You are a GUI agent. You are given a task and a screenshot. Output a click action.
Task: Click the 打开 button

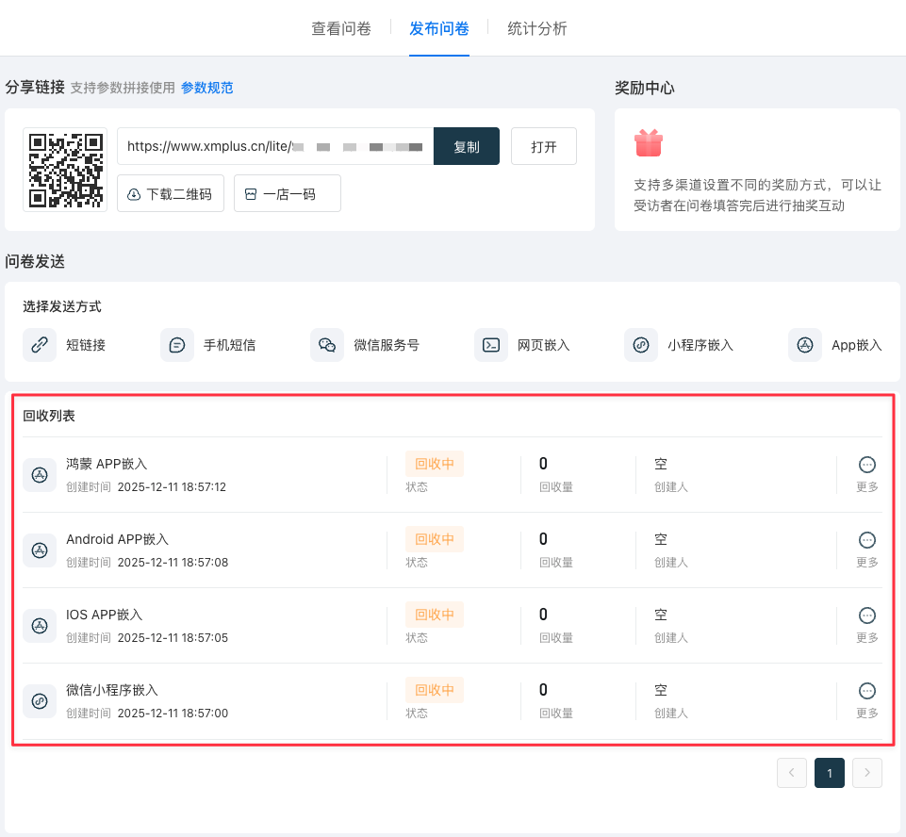tap(544, 147)
